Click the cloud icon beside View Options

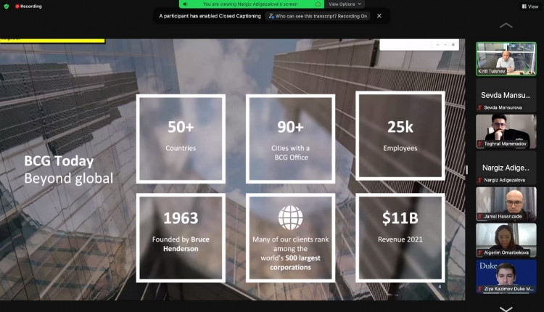click(318, 4)
